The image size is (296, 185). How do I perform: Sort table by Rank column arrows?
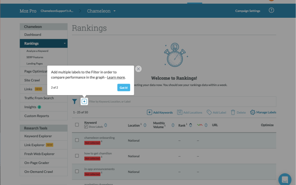pos(191,125)
